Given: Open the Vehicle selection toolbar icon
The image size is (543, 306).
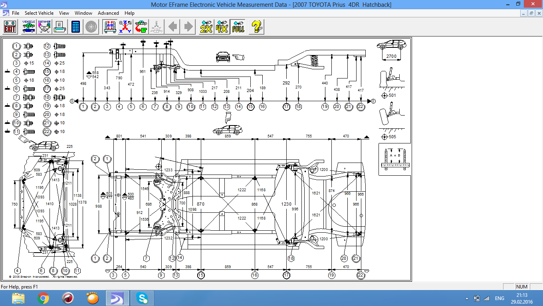Looking at the screenshot, I should (28, 27).
